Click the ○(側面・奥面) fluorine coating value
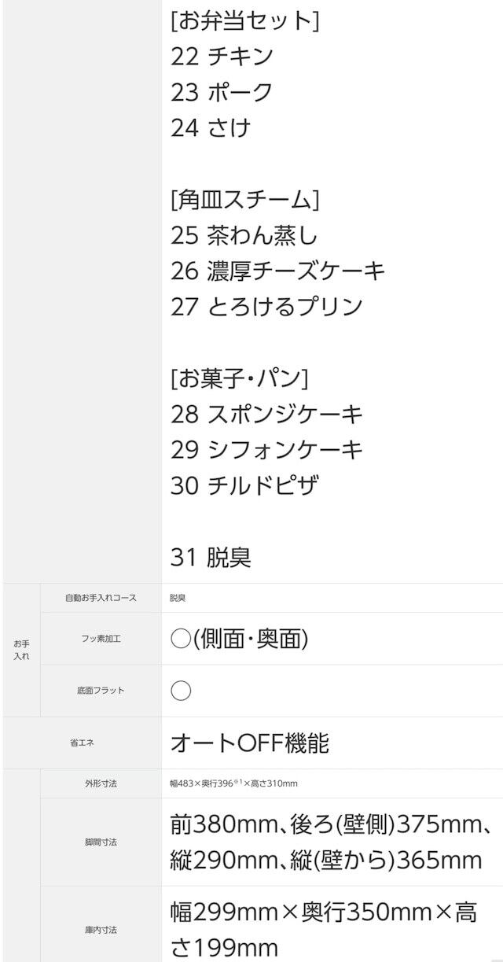 (239, 639)
